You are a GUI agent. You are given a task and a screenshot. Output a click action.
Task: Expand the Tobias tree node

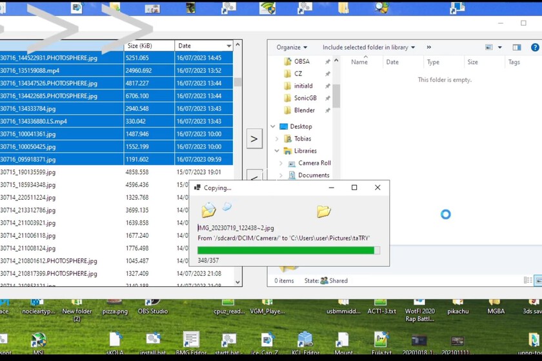pos(277,139)
